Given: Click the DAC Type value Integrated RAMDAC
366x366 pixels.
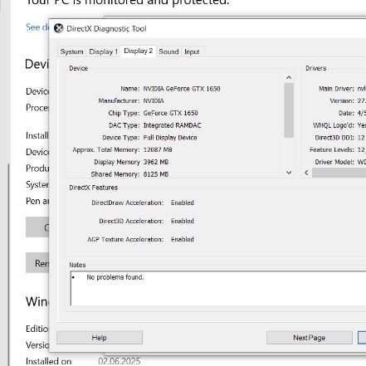Looking at the screenshot, I should (172, 125).
